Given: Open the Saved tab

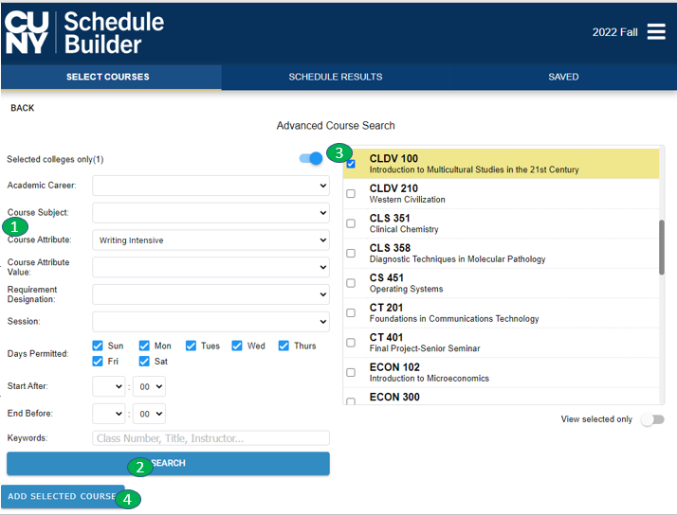Looking at the screenshot, I should point(563,77).
